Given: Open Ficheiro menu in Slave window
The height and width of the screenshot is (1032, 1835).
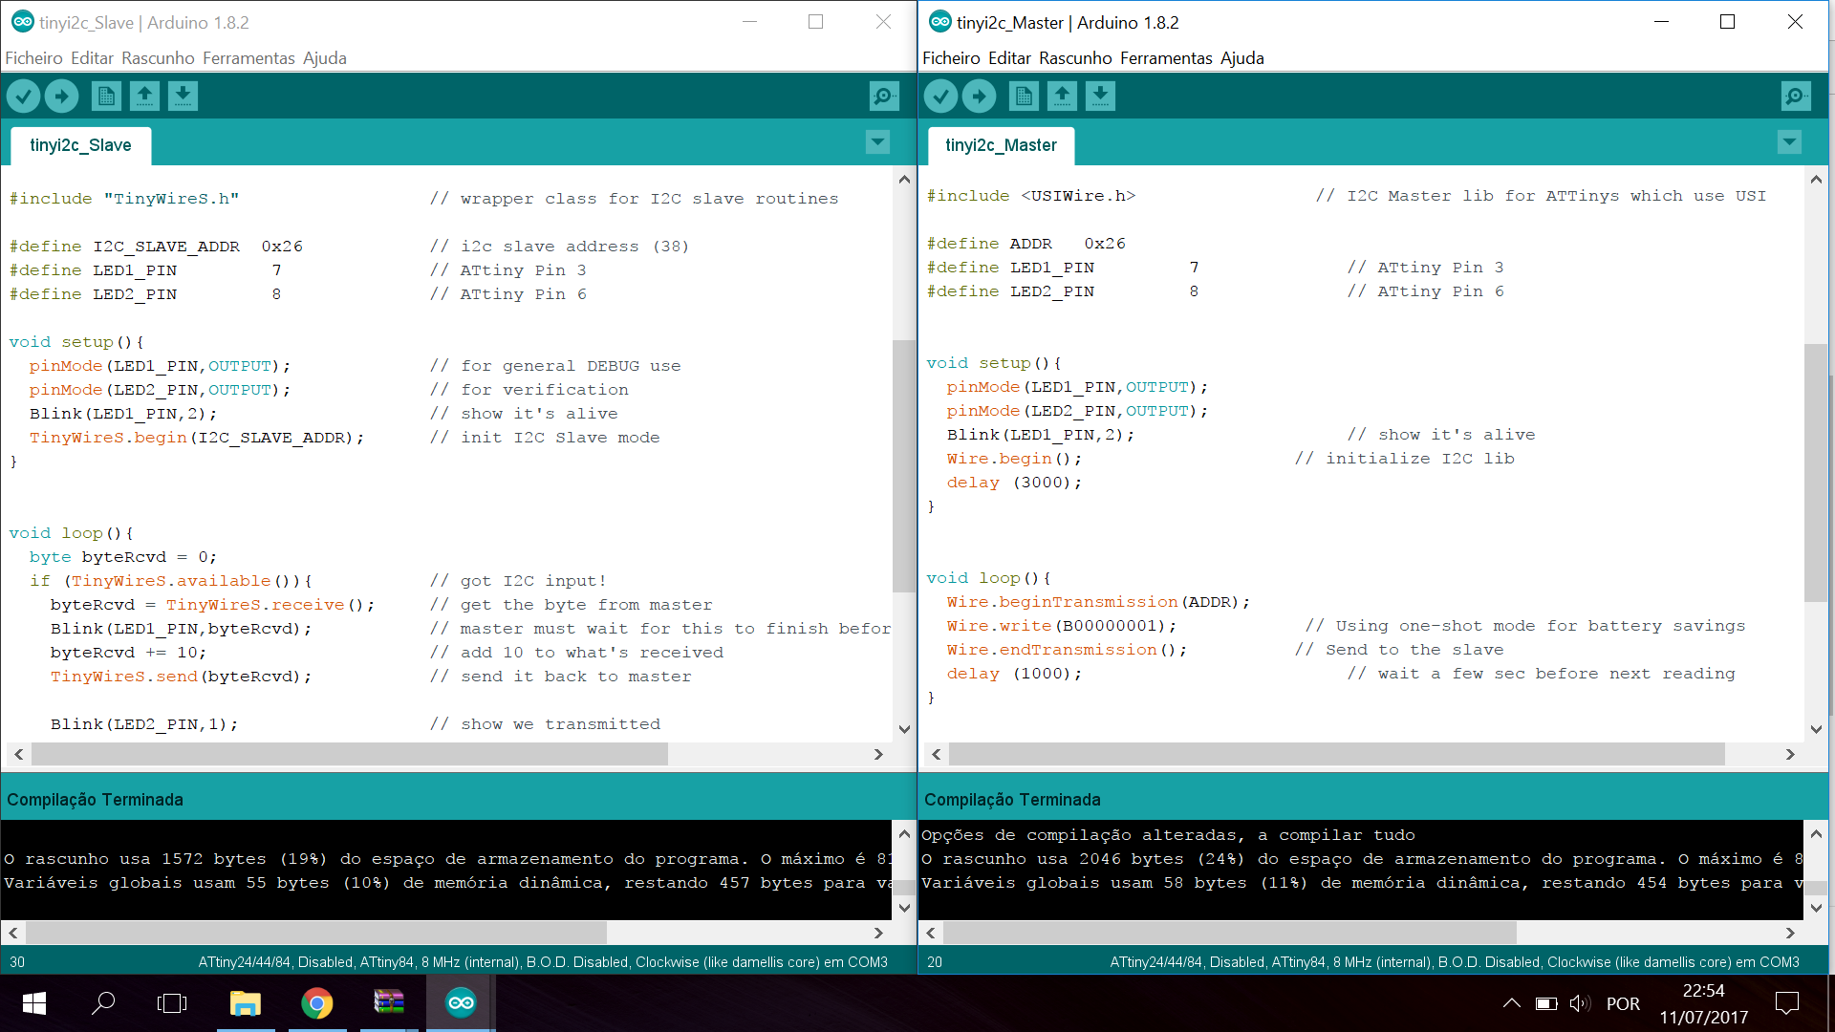Looking at the screenshot, I should pos(33,58).
